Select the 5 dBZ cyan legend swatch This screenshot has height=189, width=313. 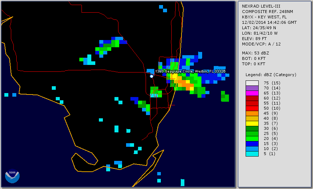click(x=252, y=154)
